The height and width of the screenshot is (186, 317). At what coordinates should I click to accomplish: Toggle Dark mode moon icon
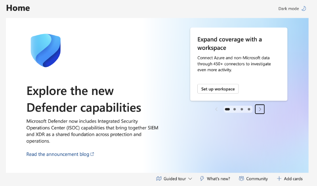click(x=304, y=8)
